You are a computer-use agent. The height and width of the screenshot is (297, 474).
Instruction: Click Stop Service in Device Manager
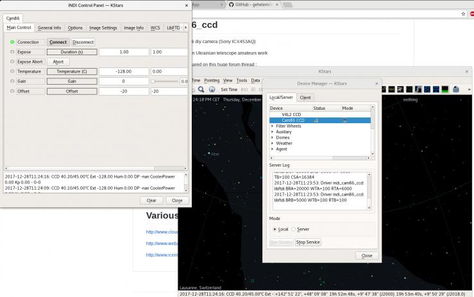[x=308, y=242]
